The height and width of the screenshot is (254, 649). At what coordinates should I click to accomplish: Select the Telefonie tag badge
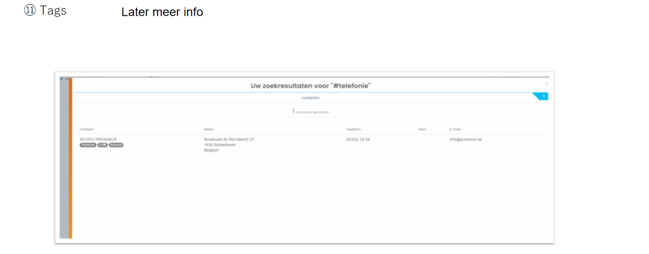point(88,145)
